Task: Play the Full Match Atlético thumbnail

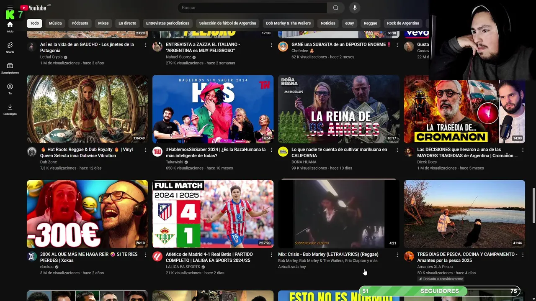Action: pyautogui.click(x=213, y=214)
